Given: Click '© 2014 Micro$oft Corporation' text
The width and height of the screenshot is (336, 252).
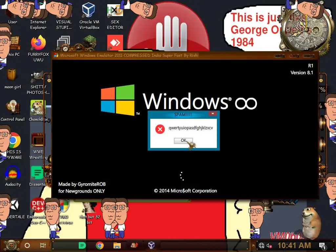Looking at the screenshot, I should [185, 191].
